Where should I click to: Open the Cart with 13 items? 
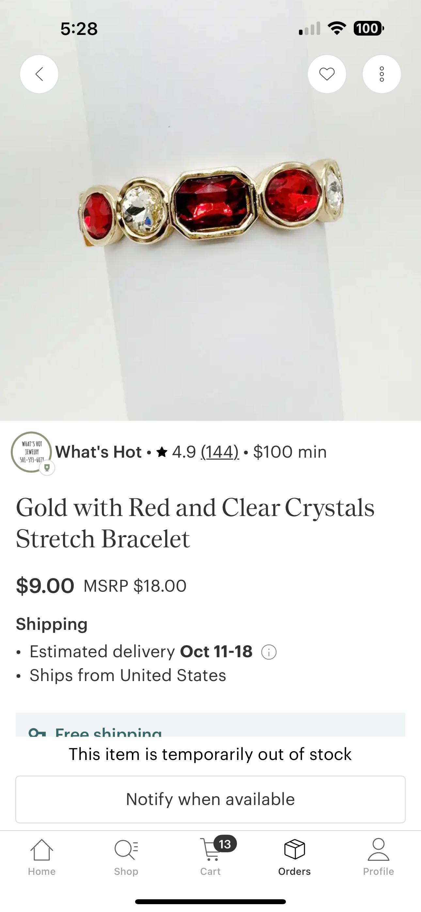210,856
